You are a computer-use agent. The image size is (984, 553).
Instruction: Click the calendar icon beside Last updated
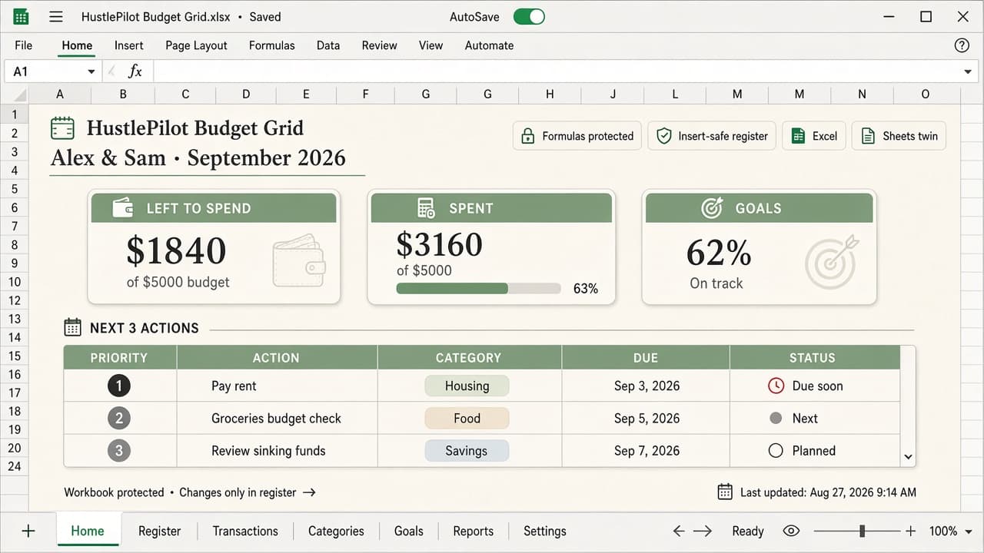(x=724, y=492)
